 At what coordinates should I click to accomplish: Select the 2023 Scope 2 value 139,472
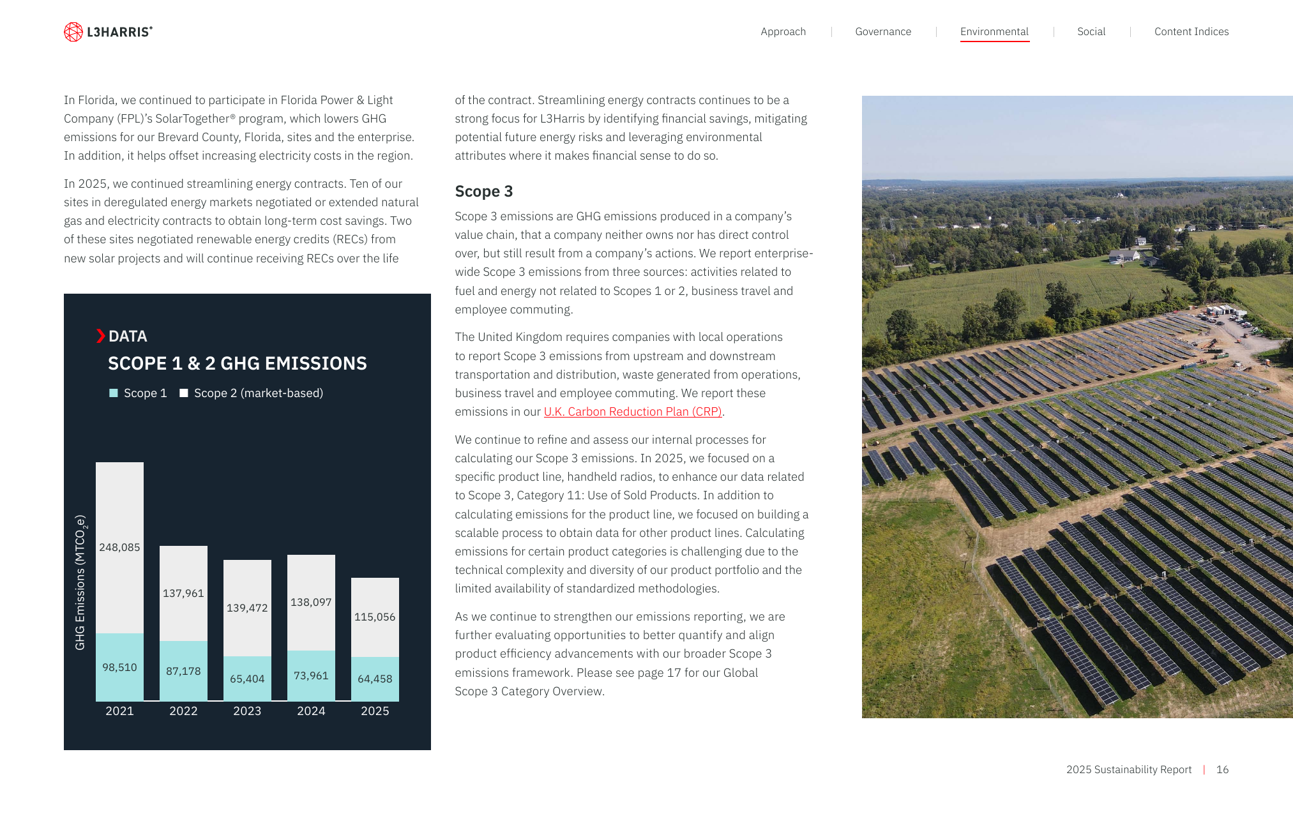247,608
